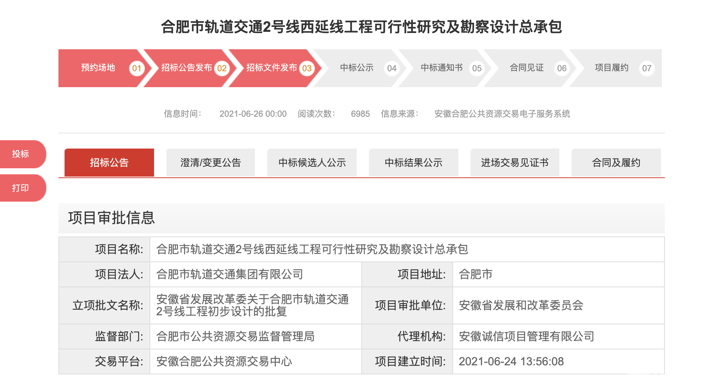Click 合肥市公共资源交易监督管理局 cell
The image size is (721, 382).
click(x=256, y=337)
